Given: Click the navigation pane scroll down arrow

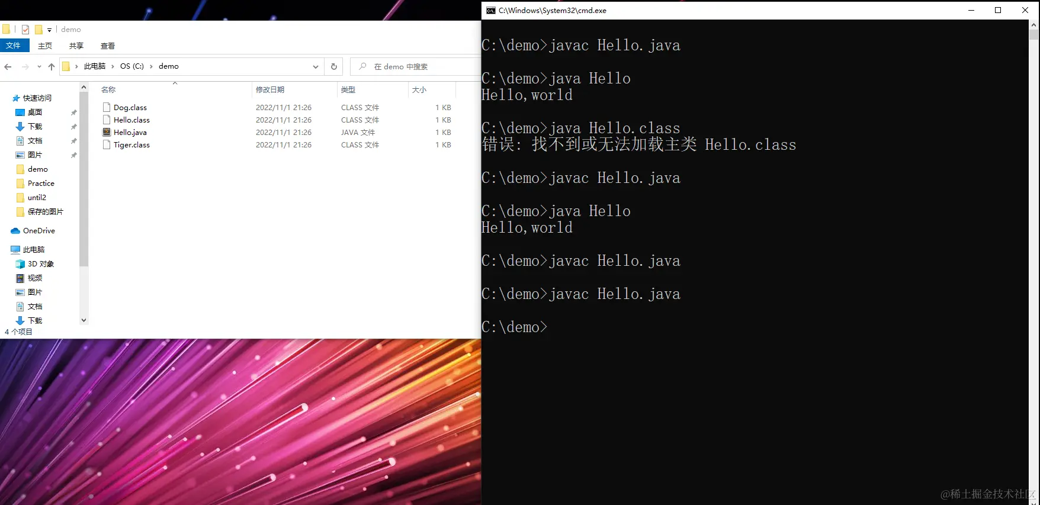Looking at the screenshot, I should point(84,320).
